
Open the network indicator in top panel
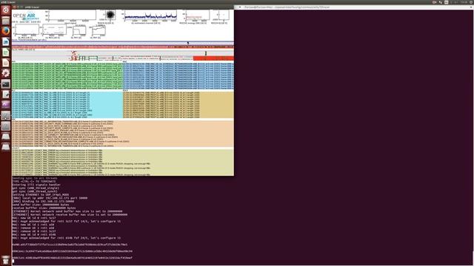tap(441, 2)
